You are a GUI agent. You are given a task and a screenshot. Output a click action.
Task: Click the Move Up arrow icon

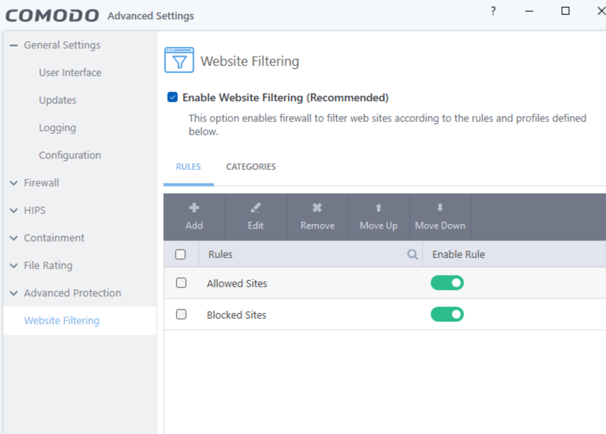pyautogui.click(x=378, y=208)
